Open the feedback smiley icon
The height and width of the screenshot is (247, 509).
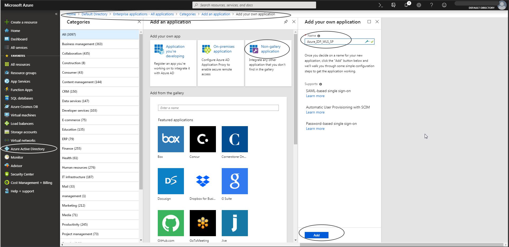pos(444,5)
